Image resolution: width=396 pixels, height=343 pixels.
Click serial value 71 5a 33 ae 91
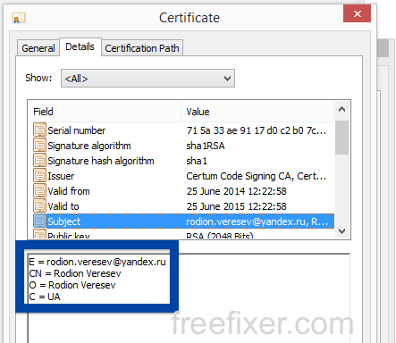257,130
